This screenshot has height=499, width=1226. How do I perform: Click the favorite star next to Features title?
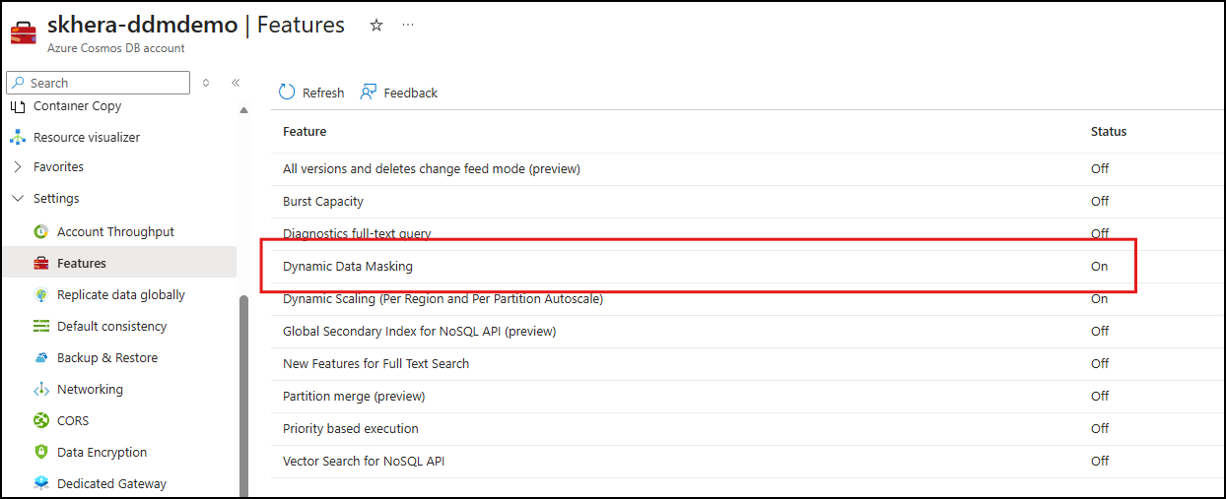pos(375,26)
